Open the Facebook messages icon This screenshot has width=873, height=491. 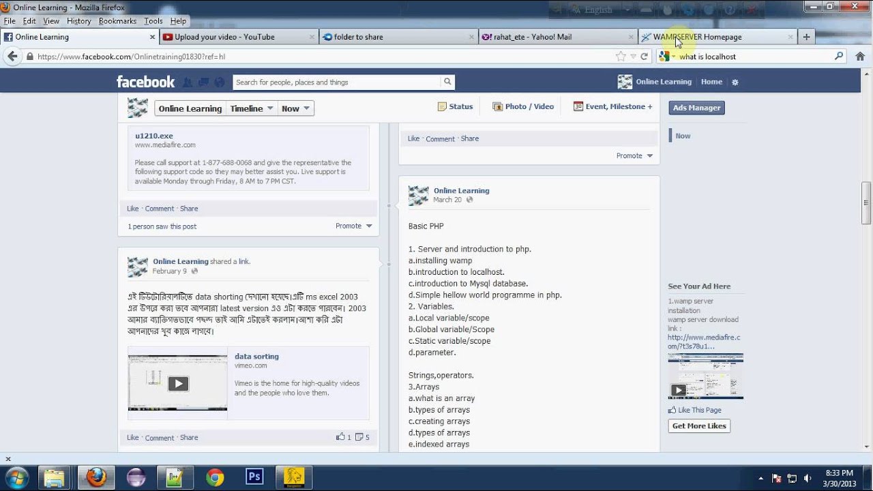pos(203,83)
